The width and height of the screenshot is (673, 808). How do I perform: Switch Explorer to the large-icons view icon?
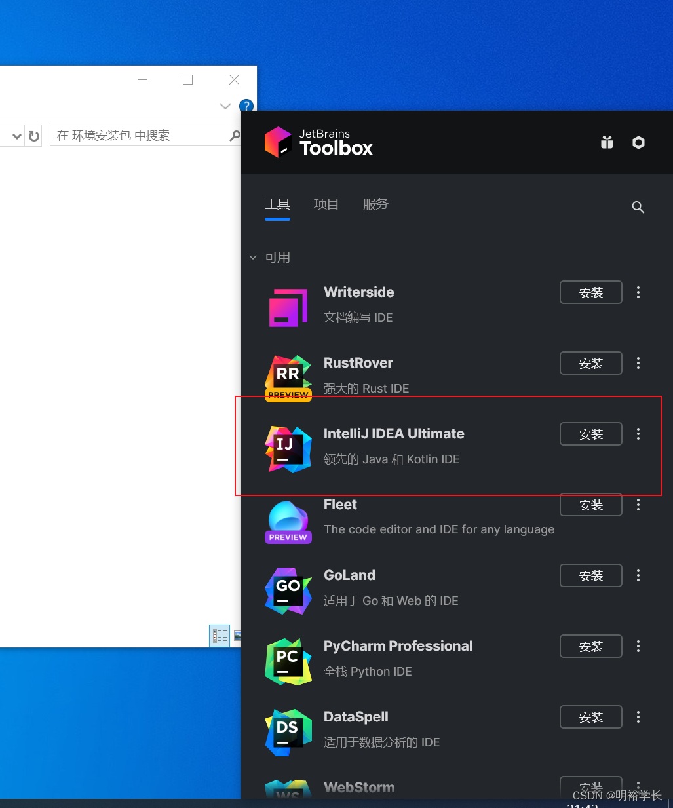click(237, 636)
